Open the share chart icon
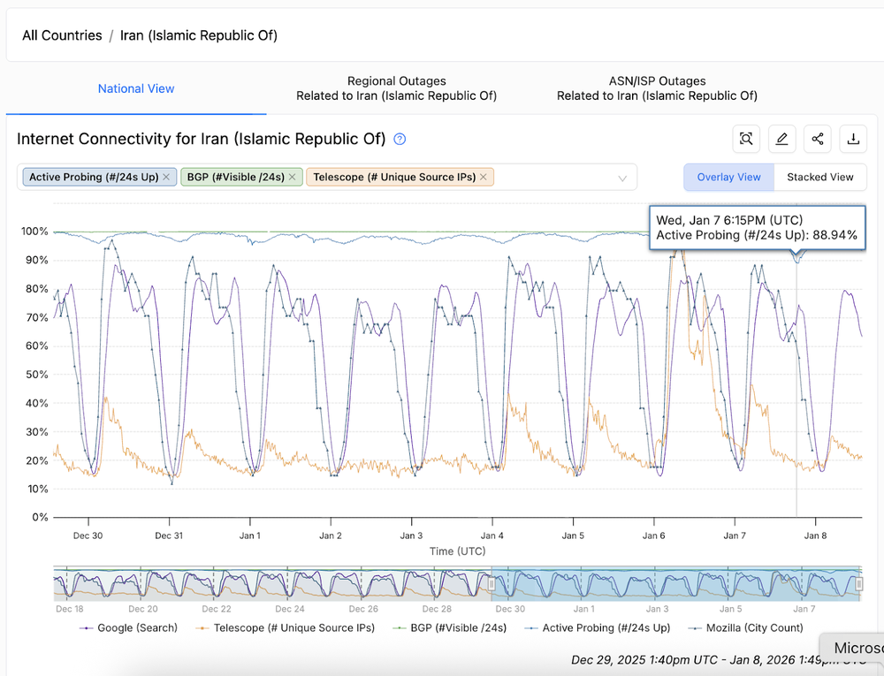Viewport: 884px width, 676px height. 818,139
